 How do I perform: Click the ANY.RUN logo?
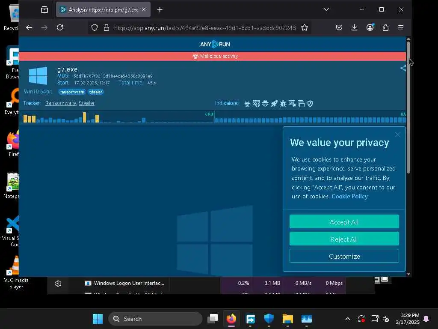click(x=215, y=44)
